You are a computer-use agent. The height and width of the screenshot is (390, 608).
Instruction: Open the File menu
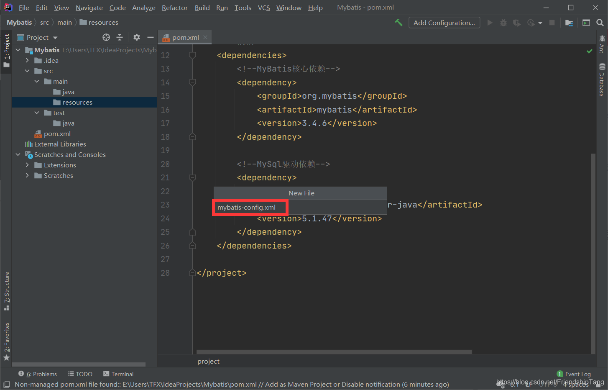(x=24, y=8)
